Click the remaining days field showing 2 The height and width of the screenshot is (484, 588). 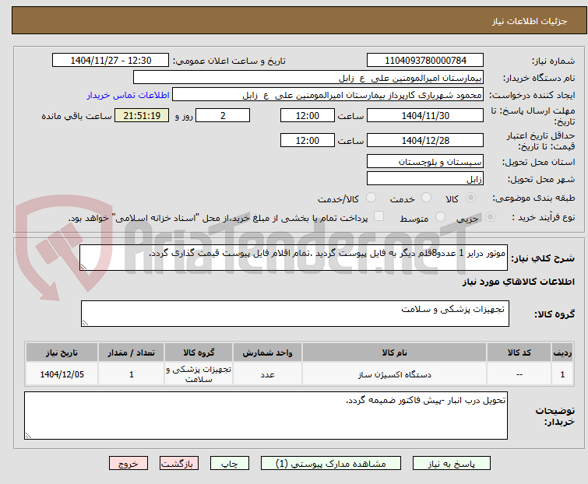223,115
